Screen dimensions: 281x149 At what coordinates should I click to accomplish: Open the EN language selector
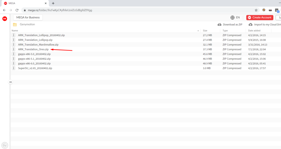(x=238, y=17)
